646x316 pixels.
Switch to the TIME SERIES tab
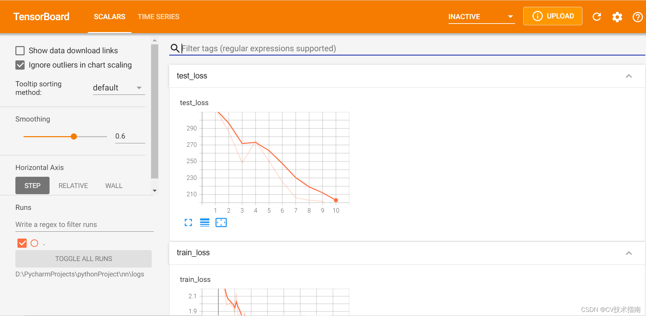click(159, 16)
